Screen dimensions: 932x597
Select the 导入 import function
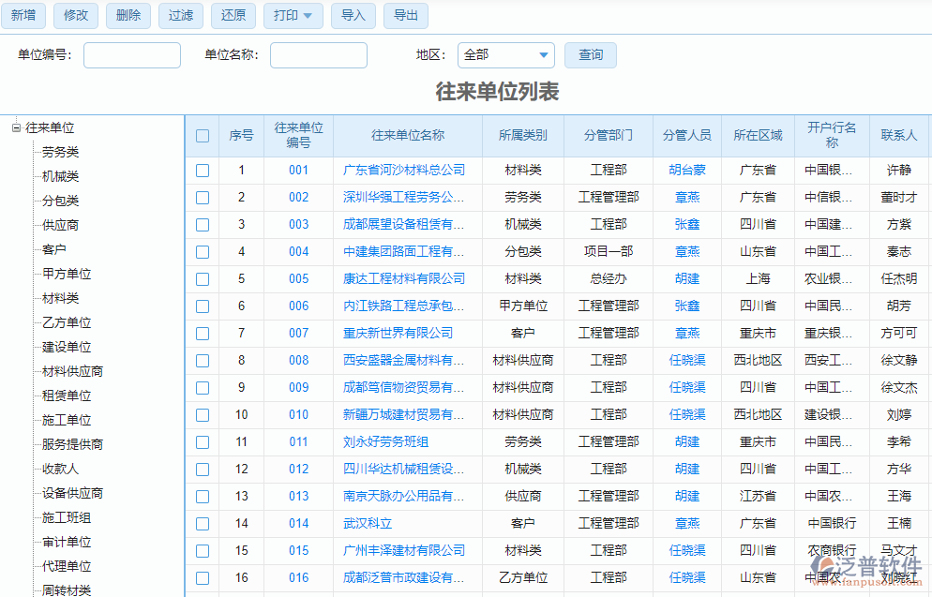[x=353, y=16]
